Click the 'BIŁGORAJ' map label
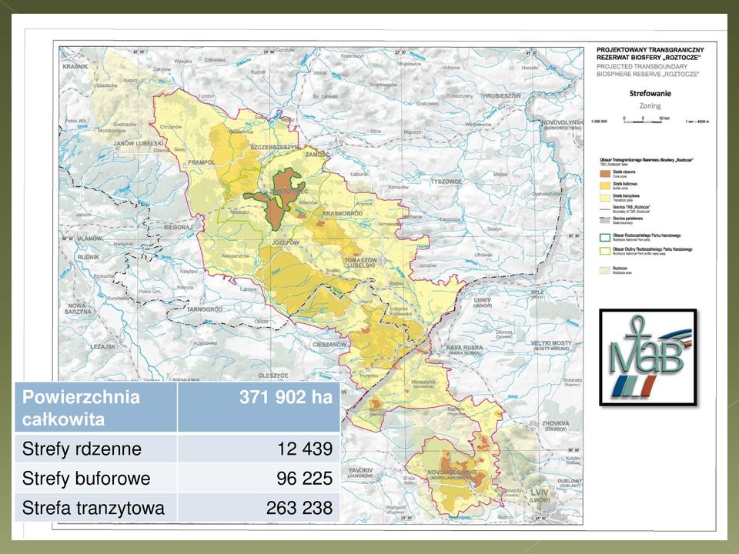 (x=178, y=227)
